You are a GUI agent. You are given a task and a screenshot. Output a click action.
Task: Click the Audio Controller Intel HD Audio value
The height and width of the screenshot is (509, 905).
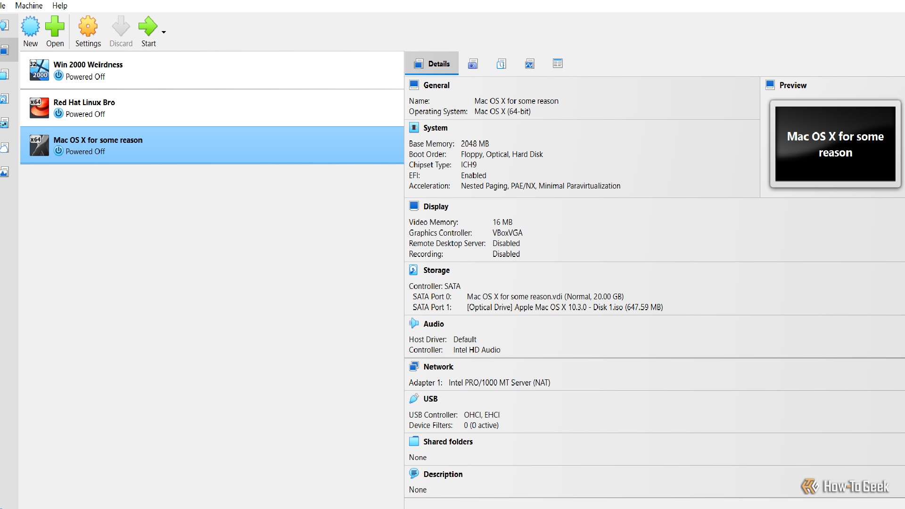(x=477, y=350)
